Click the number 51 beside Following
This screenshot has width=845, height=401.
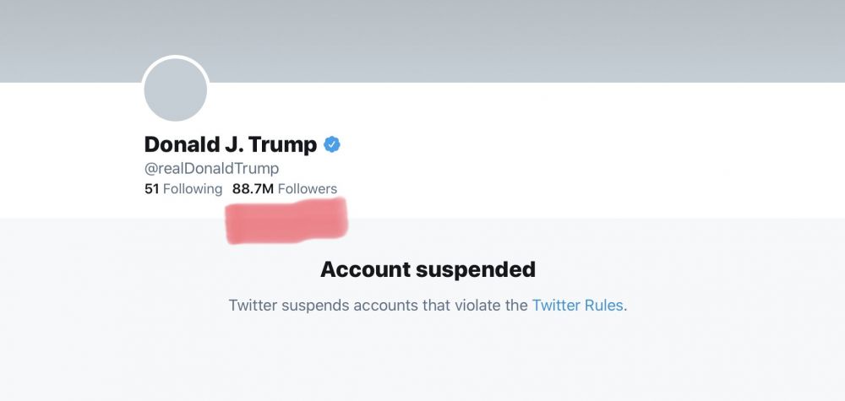click(152, 189)
